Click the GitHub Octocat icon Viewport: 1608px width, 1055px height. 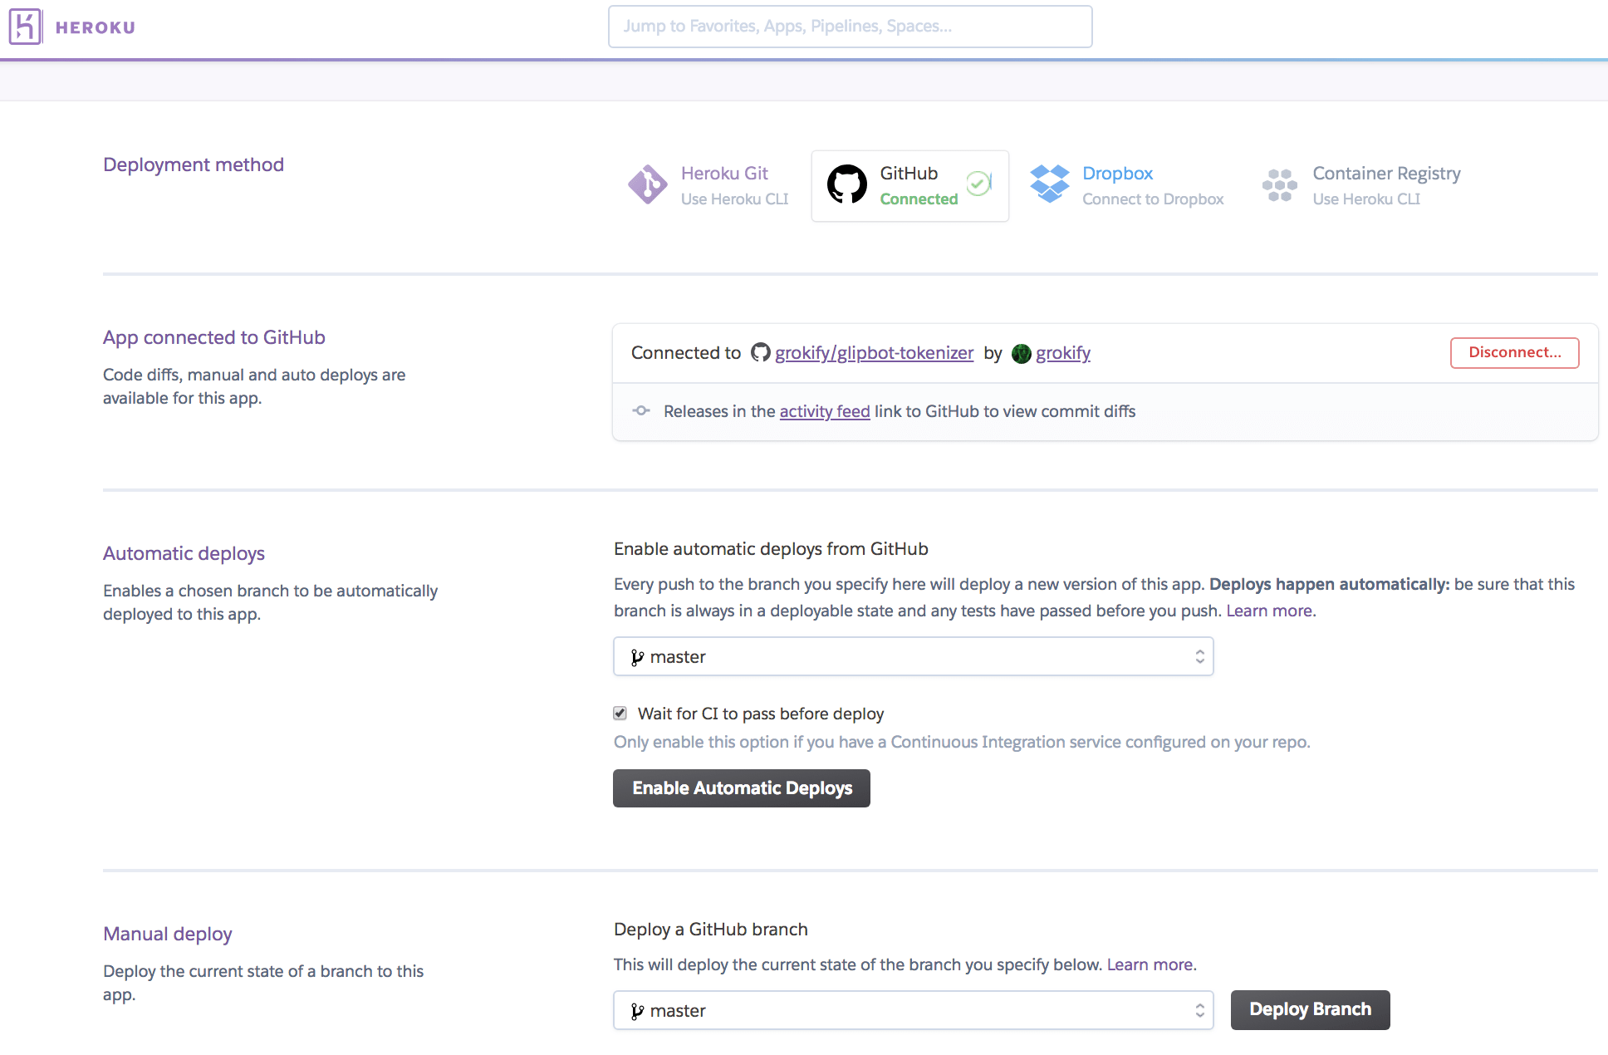click(x=847, y=184)
